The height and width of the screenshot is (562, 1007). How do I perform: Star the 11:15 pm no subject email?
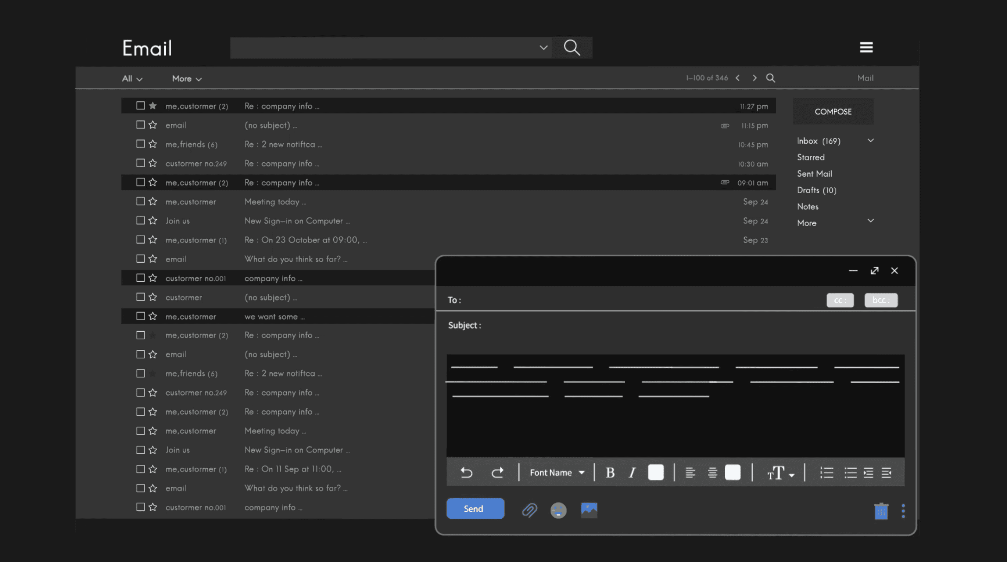point(153,125)
